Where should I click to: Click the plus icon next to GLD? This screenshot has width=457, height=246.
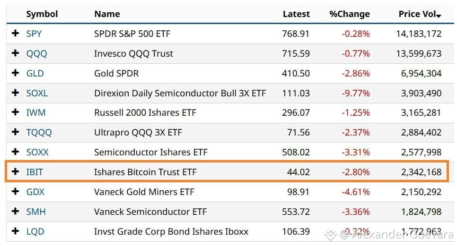pyautogui.click(x=15, y=73)
